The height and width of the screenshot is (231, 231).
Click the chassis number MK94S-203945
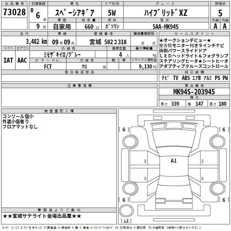[194, 92]
